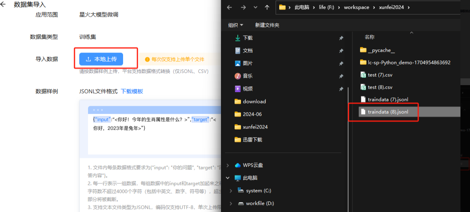Viewport: 470px width, 212px height.
Task: Expand the WPS云盘 tree node
Action: [228, 165]
